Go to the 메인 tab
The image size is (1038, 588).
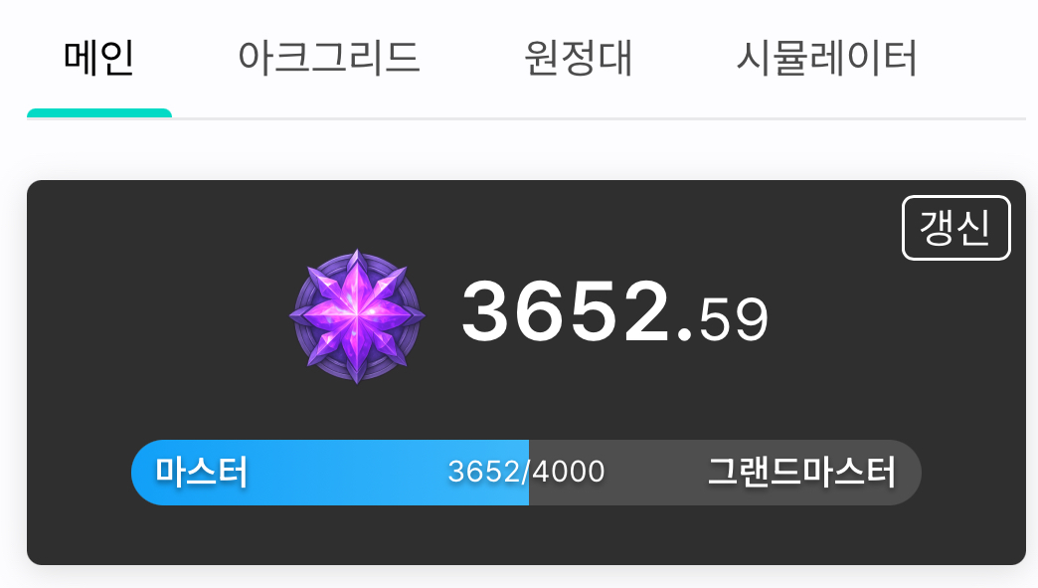(99, 57)
